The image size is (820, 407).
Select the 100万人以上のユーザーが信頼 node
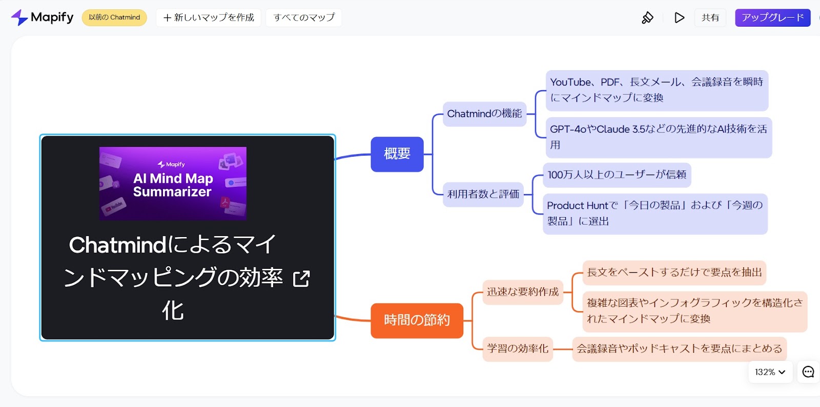[x=617, y=175]
